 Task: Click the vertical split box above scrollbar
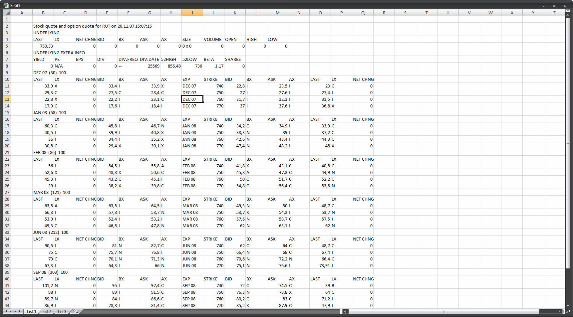pyautogui.click(x=568, y=11)
